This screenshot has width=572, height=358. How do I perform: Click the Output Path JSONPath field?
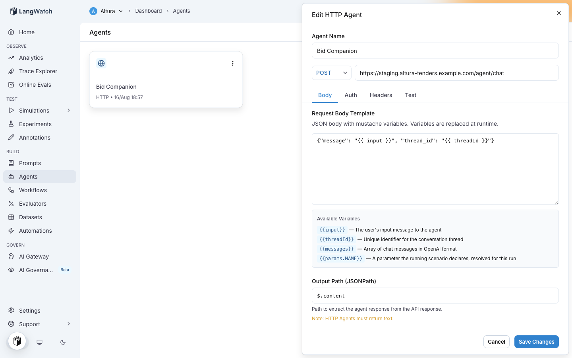(x=435, y=296)
